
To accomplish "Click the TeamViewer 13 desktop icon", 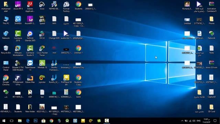I will [30, 65].
